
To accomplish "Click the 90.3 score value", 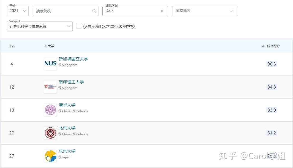I will click(x=271, y=64).
